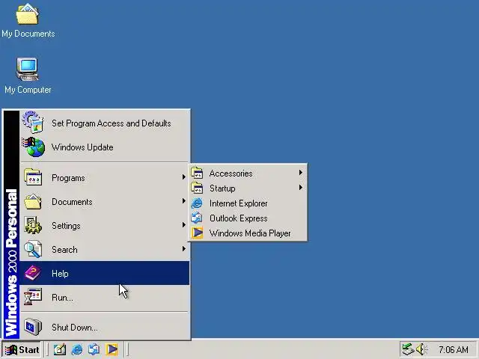The height and width of the screenshot is (359, 479).
Task: Click the Search magnifier icon in Start menu
Action: click(33, 249)
